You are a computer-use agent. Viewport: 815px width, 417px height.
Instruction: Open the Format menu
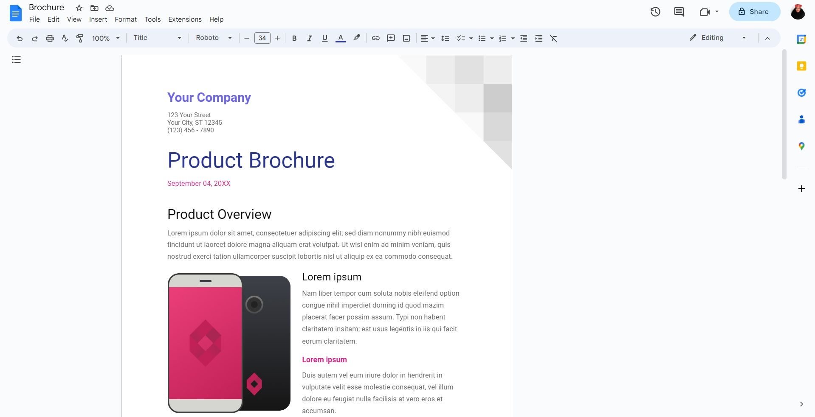(126, 20)
